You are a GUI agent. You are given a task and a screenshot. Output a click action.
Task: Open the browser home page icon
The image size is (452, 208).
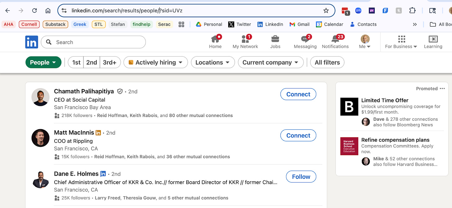[48, 11]
